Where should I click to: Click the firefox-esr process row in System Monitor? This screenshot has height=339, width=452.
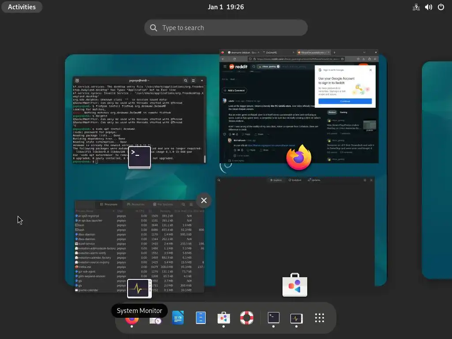(x=139, y=267)
